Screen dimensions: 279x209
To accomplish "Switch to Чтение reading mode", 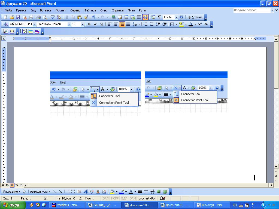I will click(195, 17).
